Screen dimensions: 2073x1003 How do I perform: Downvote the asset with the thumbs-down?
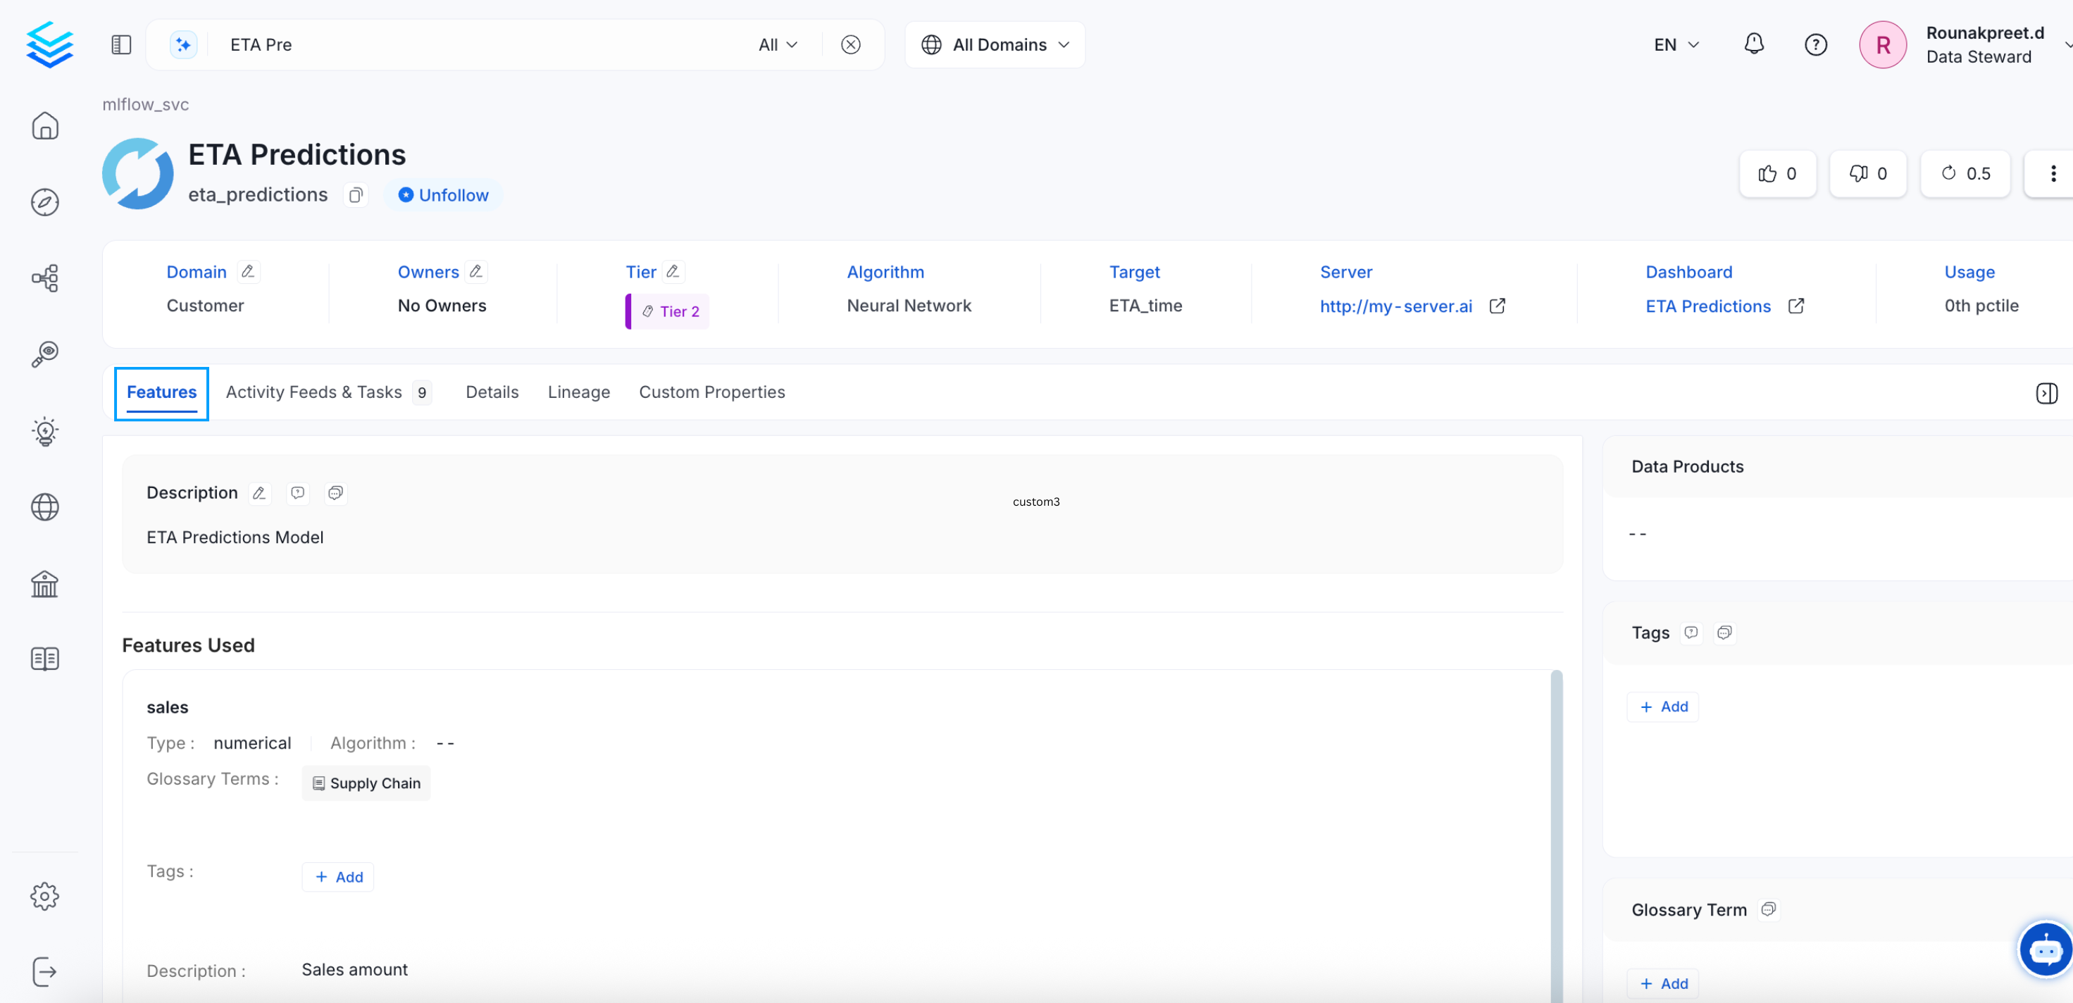pos(1869,174)
